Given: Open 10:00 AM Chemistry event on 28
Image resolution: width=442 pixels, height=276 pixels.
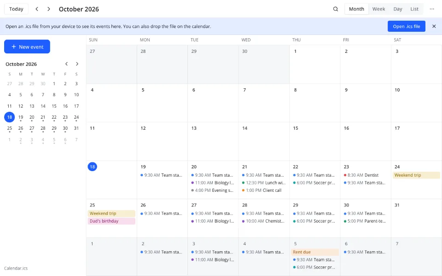Looking at the screenshot, I should click(x=263, y=221).
